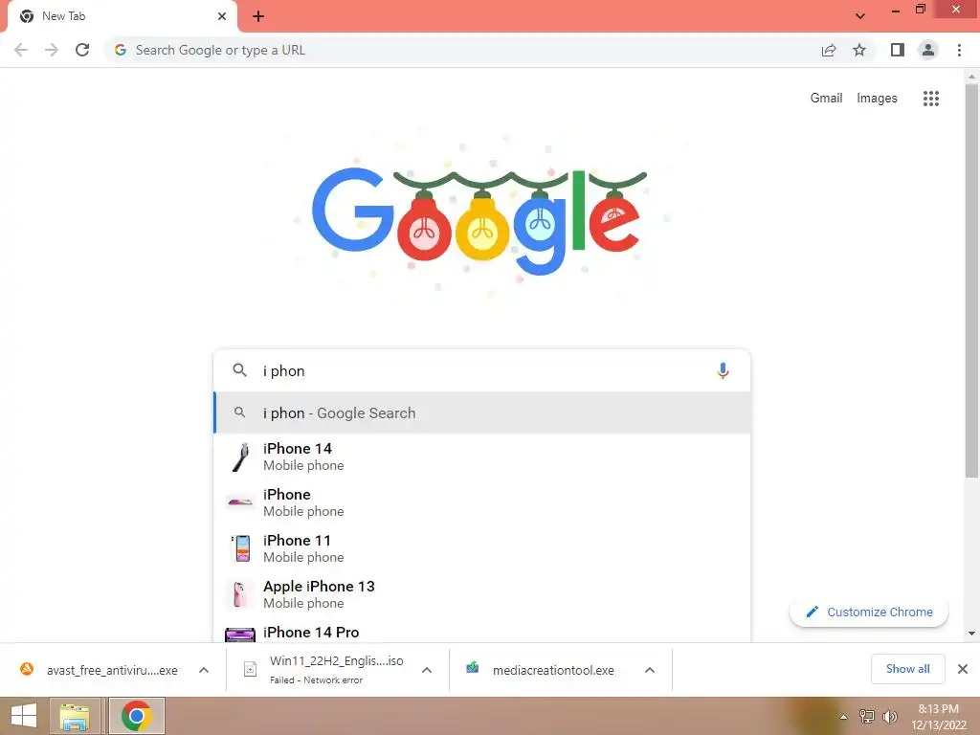Image resolution: width=980 pixels, height=735 pixels.
Task: Open the tab search chevron
Action: 860,16
